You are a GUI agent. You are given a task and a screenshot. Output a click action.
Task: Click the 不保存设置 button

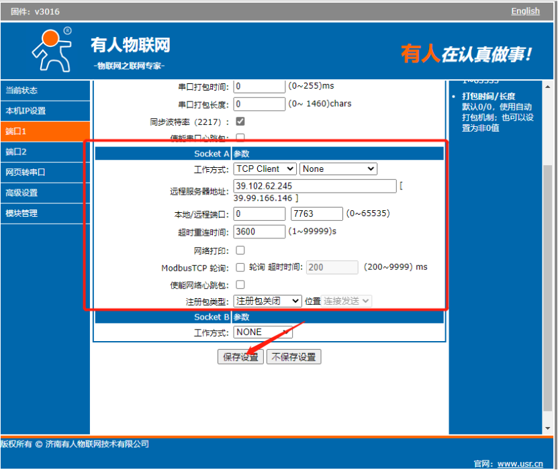tap(294, 357)
